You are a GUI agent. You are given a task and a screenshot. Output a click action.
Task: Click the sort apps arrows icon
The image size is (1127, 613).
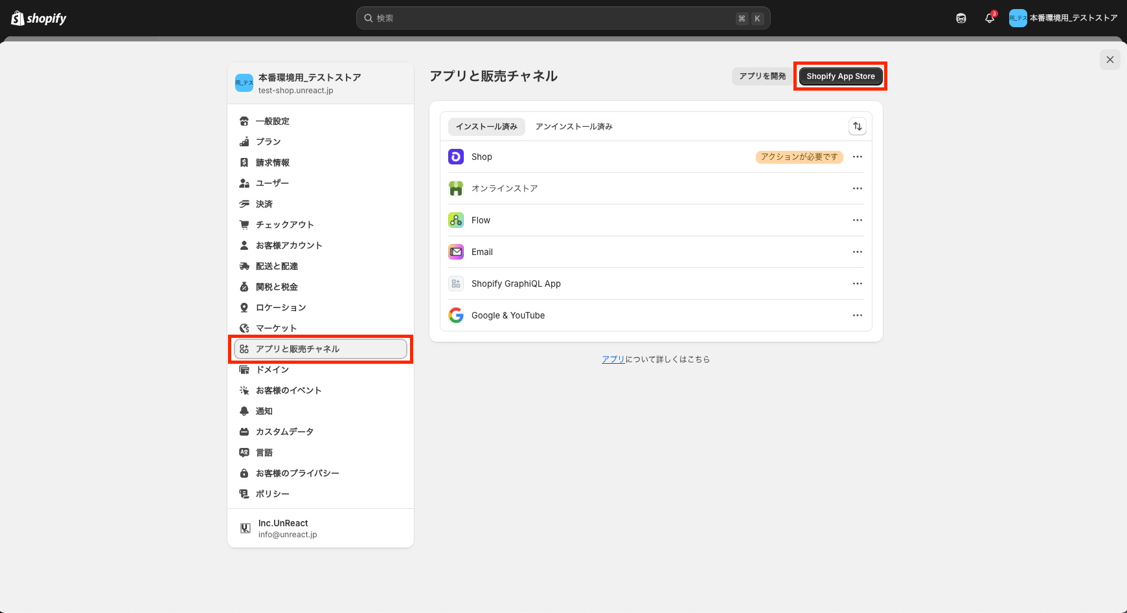[858, 126]
